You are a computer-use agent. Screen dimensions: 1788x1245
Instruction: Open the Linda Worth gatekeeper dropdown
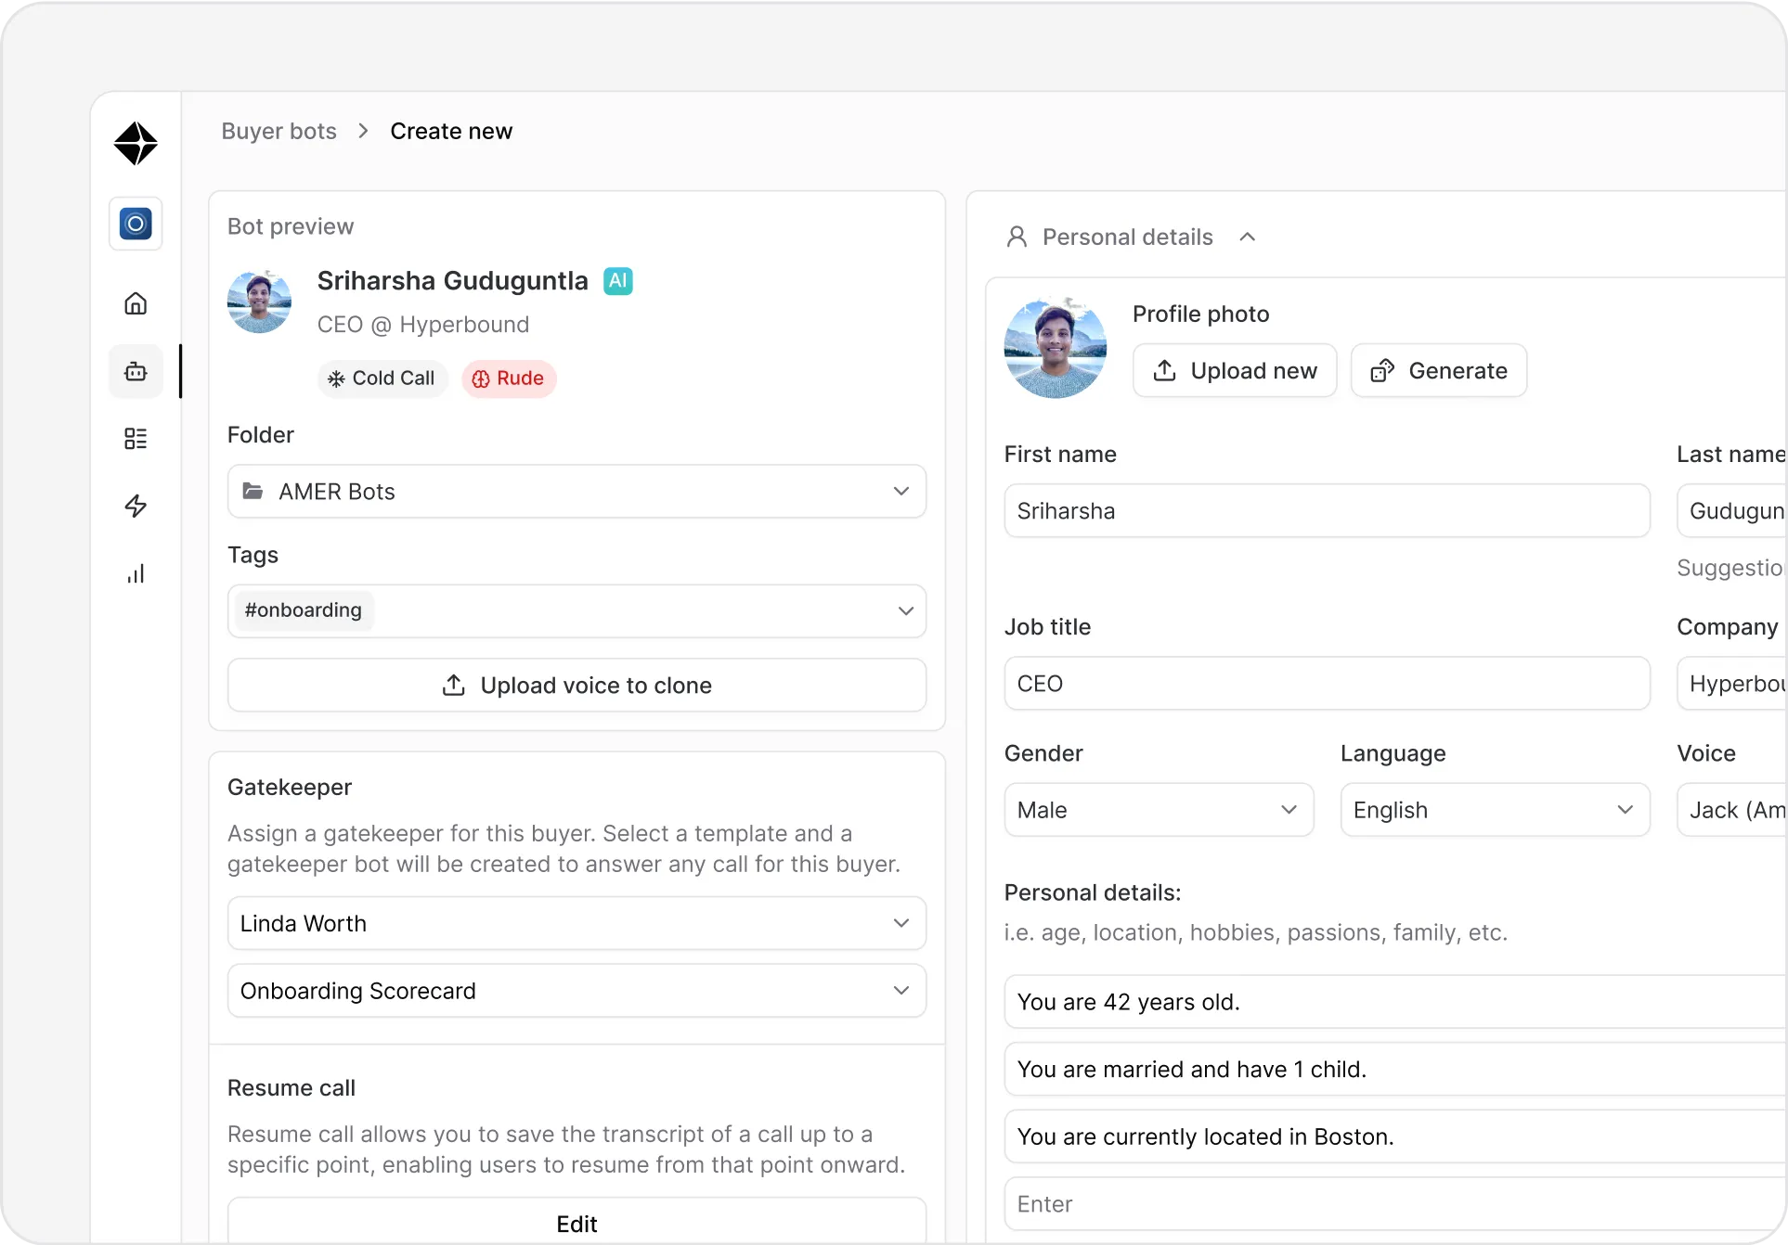577,923
